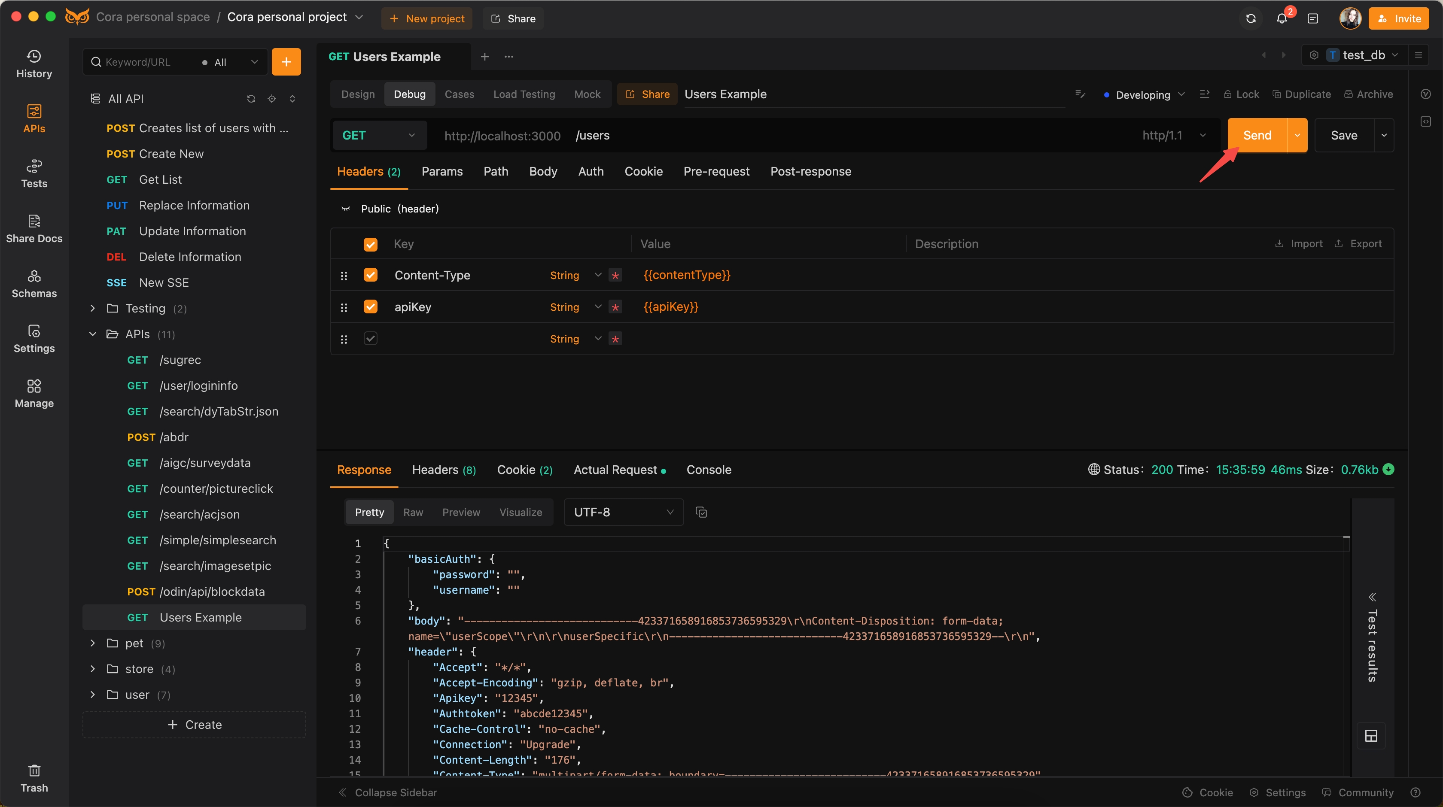
Task: Add a new tab with plus icon
Action: point(484,57)
